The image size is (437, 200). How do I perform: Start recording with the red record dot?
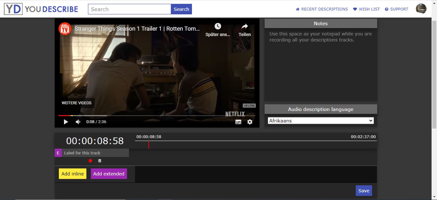pyautogui.click(x=90, y=161)
